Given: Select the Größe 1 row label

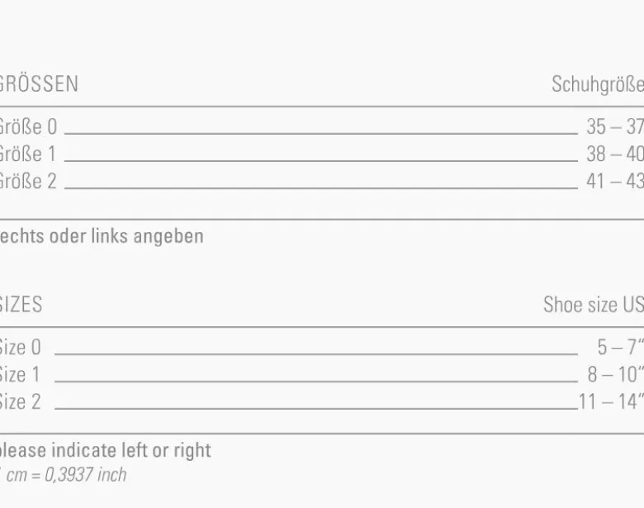Looking at the screenshot, I should [27, 154].
